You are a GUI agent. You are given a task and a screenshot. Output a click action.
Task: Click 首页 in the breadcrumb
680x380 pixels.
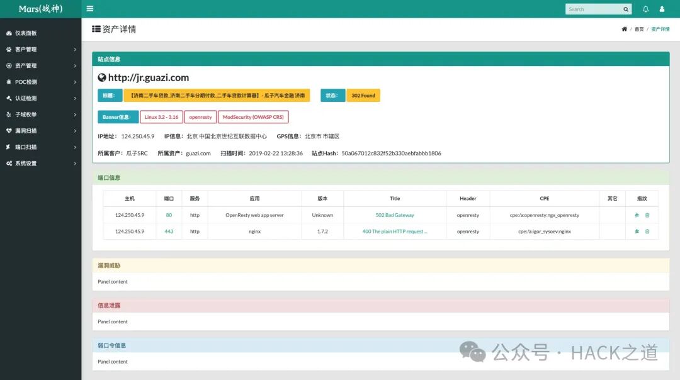pos(638,29)
